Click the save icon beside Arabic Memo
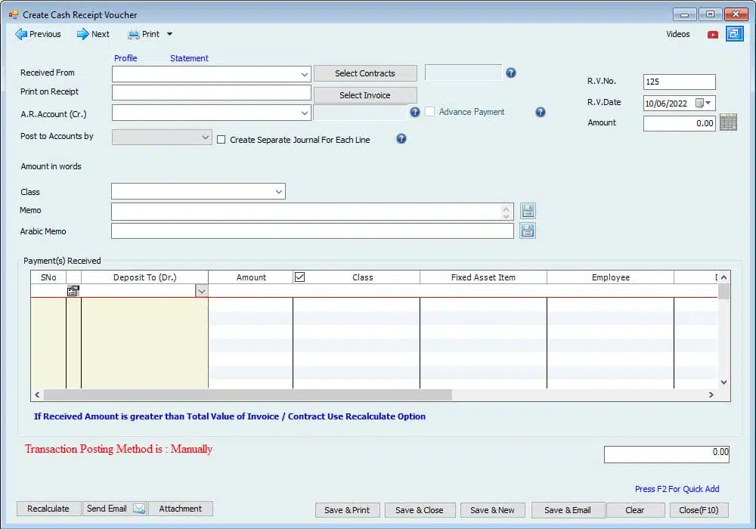756x529 pixels. [x=528, y=230]
